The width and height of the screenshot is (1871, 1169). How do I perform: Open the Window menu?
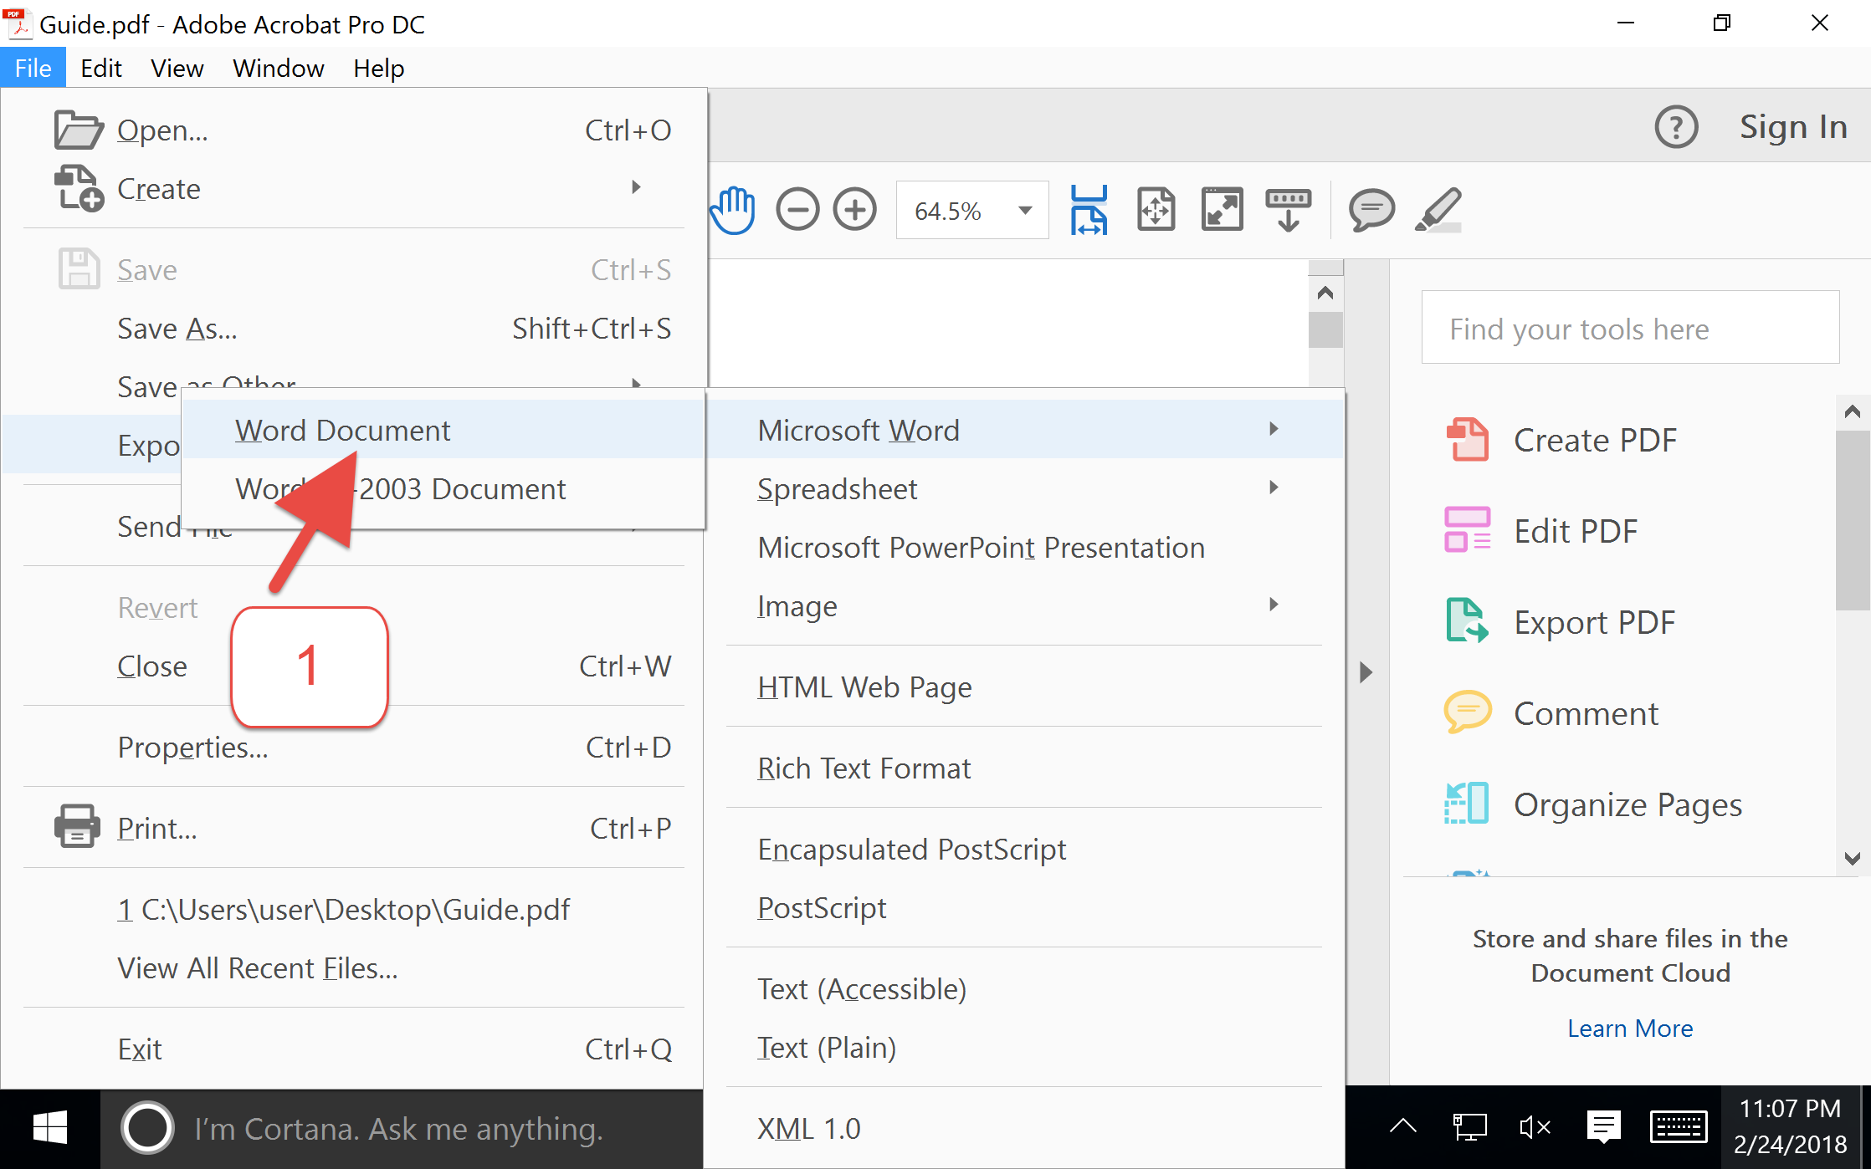[x=279, y=68]
